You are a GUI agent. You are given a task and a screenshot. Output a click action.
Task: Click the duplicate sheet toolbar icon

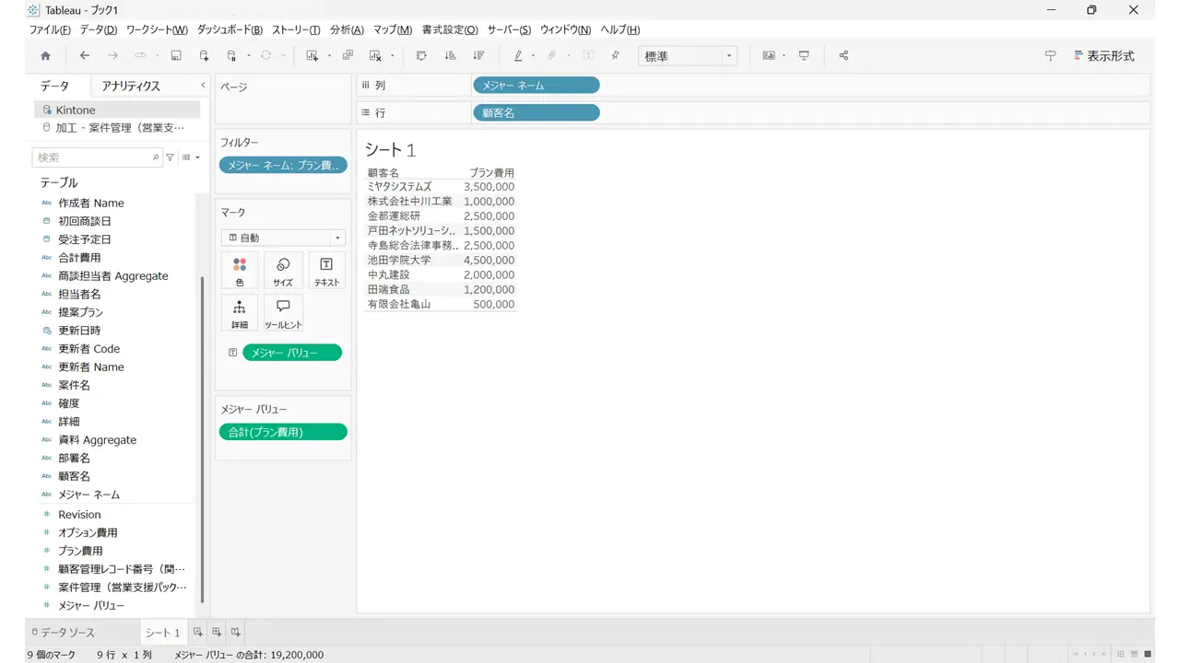pos(348,56)
